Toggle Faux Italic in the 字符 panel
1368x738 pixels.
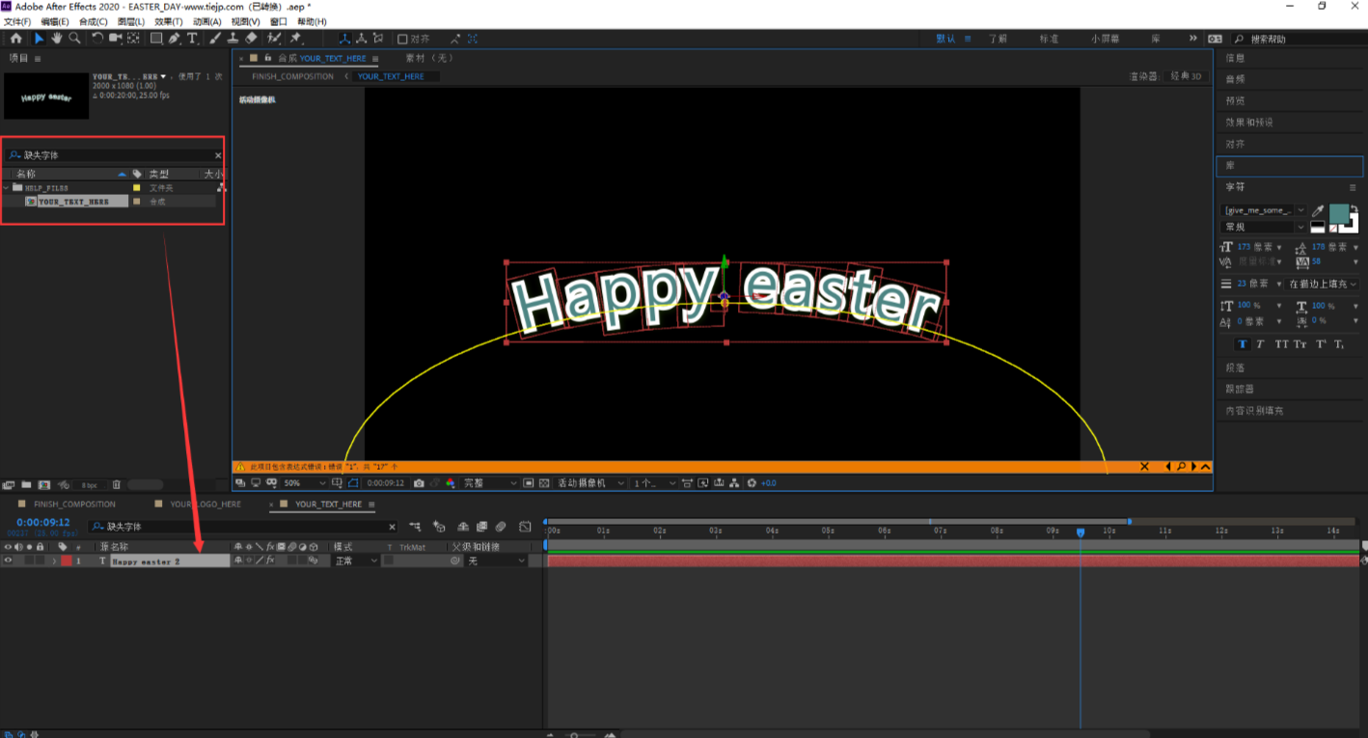pyautogui.click(x=1260, y=344)
